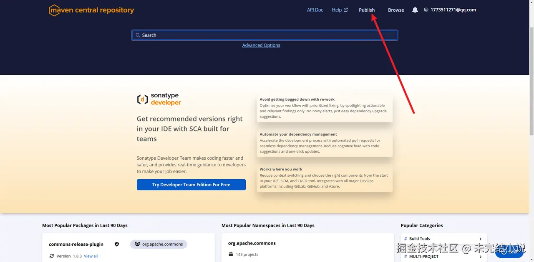534x262 pixels.
Task: Click the 'Automate your dependency management' card
Action: click(x=325, y=143)
